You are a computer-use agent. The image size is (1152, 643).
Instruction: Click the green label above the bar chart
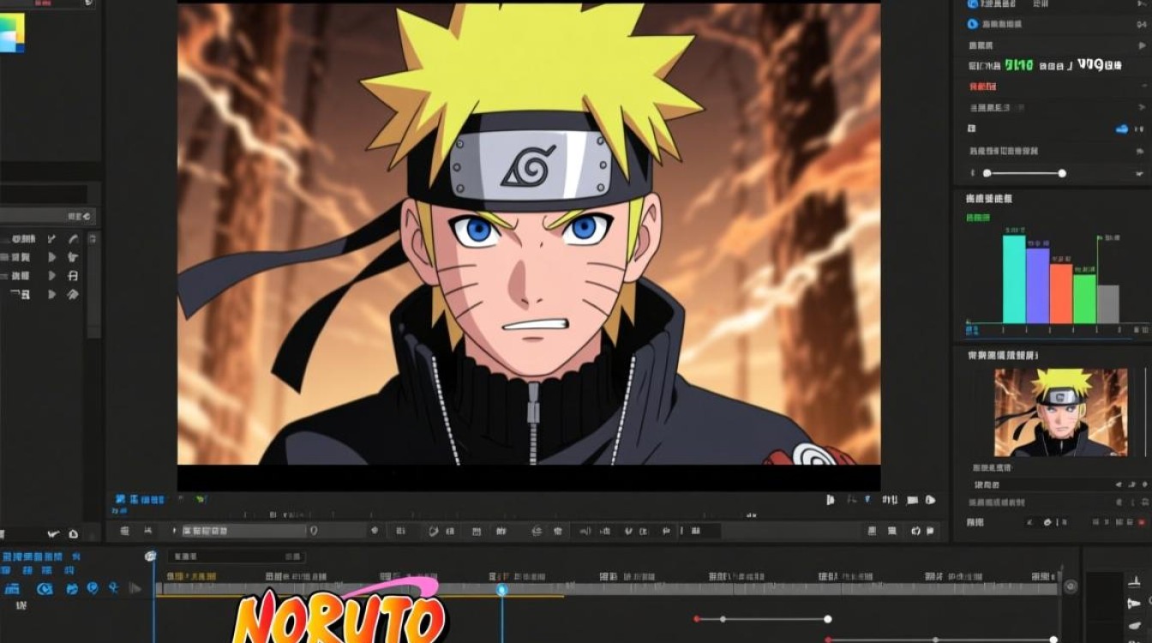click(x=978, y=218)
